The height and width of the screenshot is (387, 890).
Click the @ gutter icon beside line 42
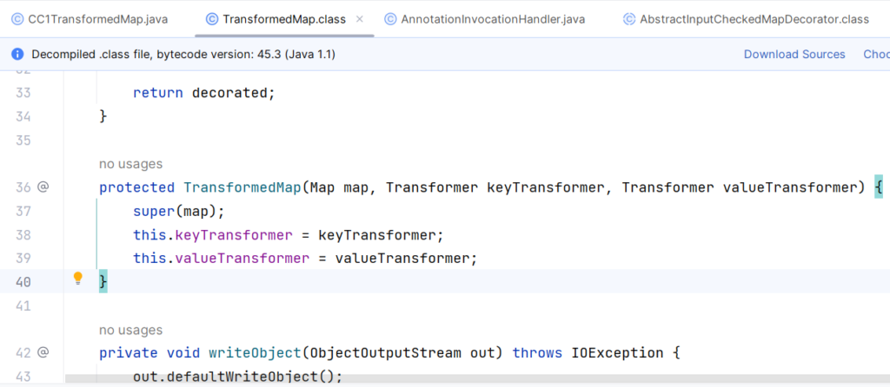[43, 352]
